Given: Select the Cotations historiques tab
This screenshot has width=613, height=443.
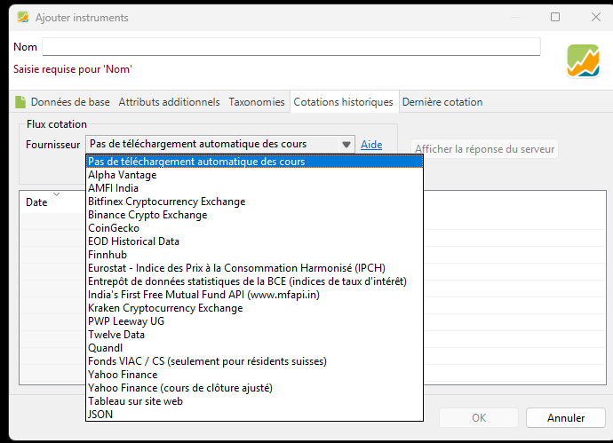Looking at the screenshot, I should 343,102.
